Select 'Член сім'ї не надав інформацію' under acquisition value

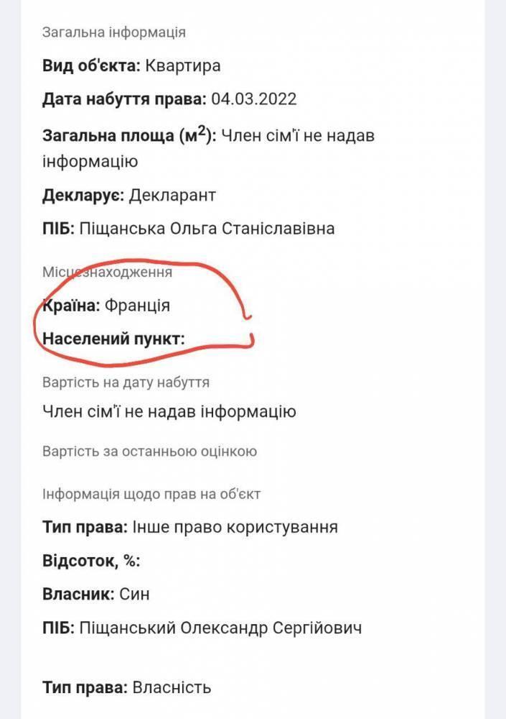(169, 412)
